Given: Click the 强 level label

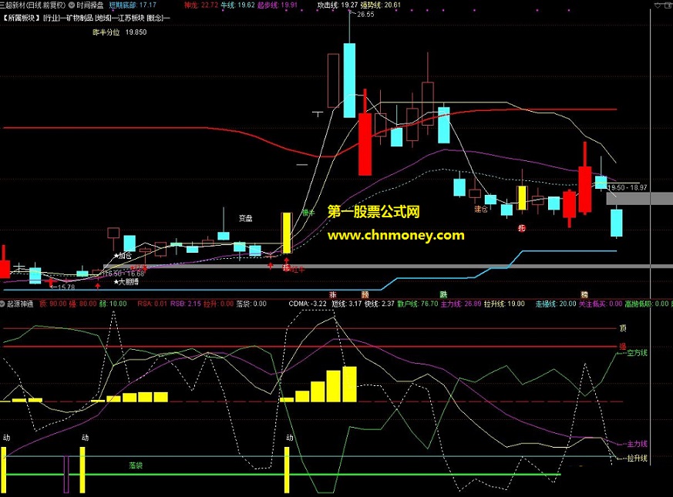Looking at the screenshot, I should (623, 346).
